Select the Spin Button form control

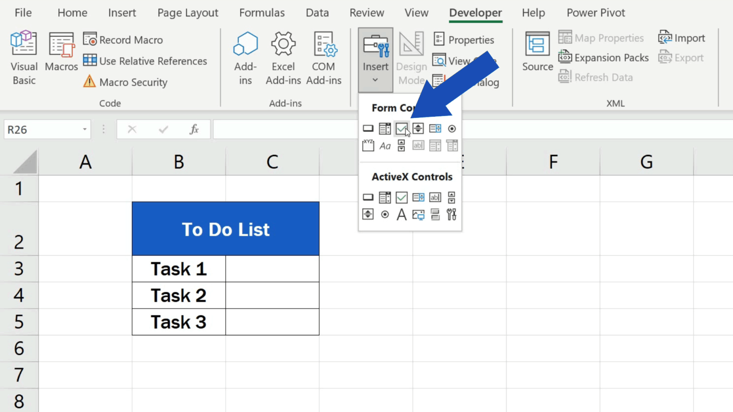(x=418, y=128)
